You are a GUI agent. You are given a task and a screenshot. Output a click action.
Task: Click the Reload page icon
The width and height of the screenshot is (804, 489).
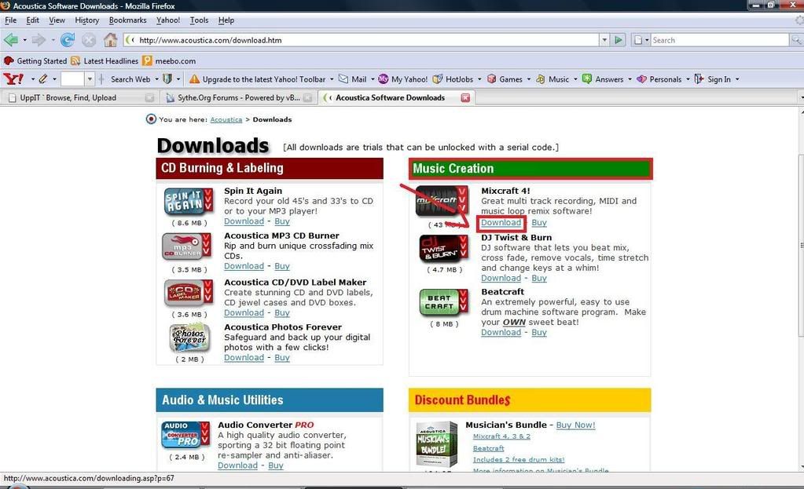[68, 40]
